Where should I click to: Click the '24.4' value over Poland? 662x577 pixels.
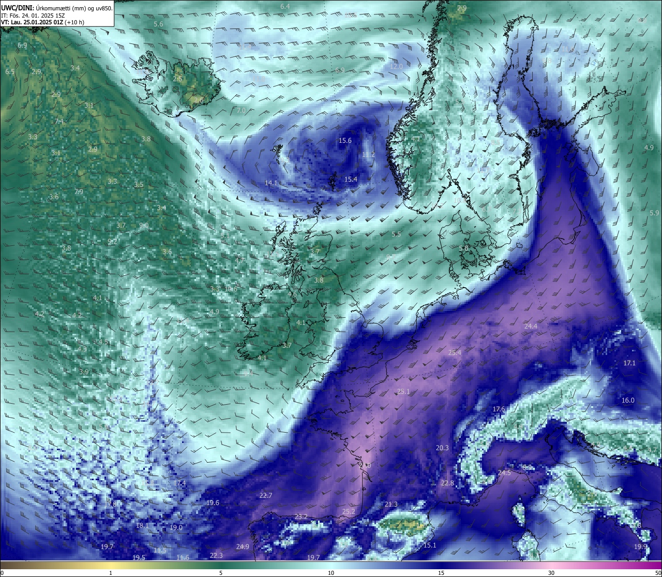531,326
